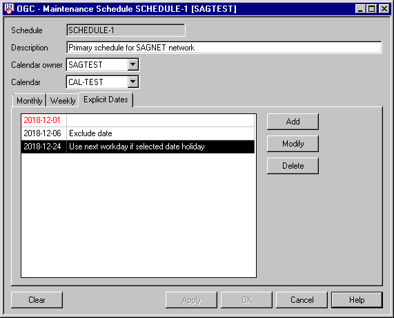
Task: Click the grayed OK button
Action: tap(246, 300)
